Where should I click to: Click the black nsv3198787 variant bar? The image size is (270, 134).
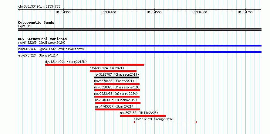[116, 77]
